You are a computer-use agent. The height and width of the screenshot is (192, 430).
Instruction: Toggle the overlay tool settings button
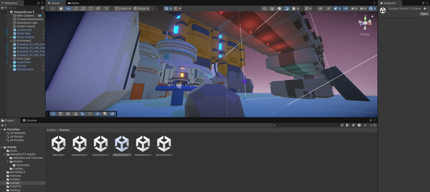point(60,114)
